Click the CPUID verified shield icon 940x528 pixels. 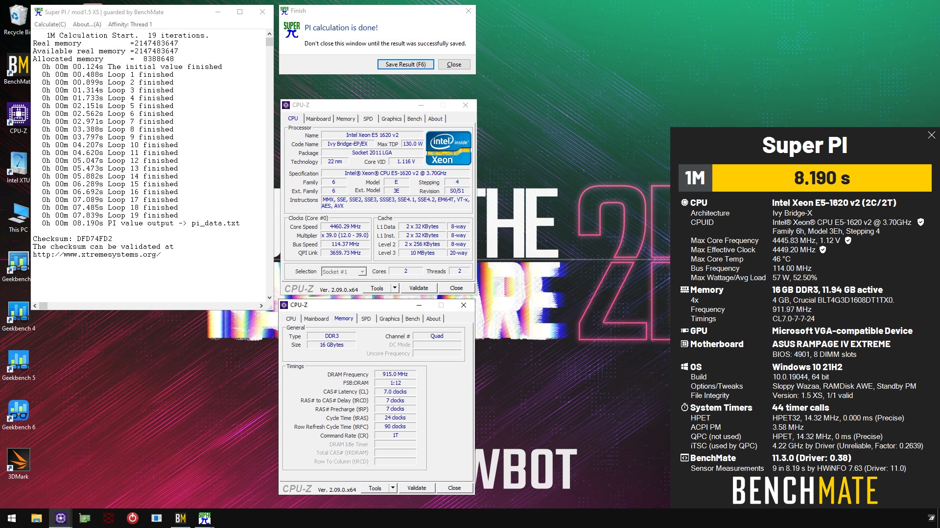click(920, 222)
